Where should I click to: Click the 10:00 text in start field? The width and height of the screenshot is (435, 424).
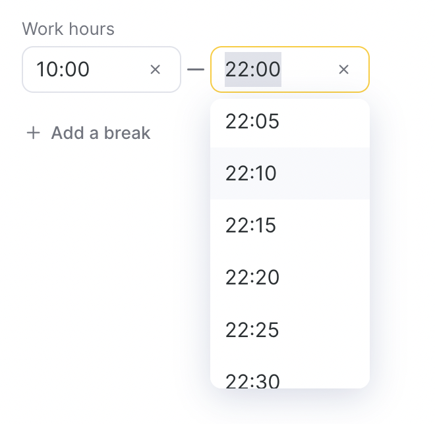pyautogui.click(x=63, y=69)
